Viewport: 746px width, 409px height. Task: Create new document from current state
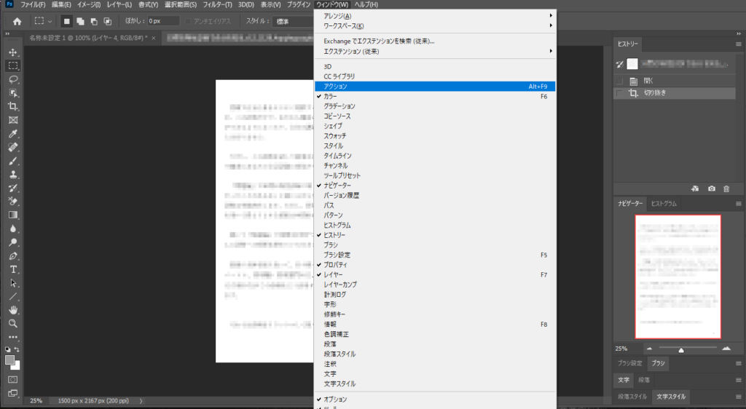(695, 188)
